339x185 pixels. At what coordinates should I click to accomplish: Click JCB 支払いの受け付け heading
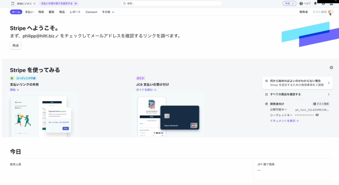coord(152,84)
